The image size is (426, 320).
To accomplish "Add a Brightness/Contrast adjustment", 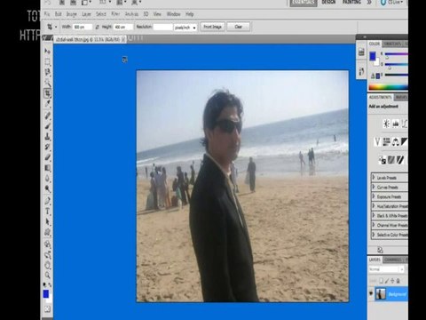I will pos(386,124).
